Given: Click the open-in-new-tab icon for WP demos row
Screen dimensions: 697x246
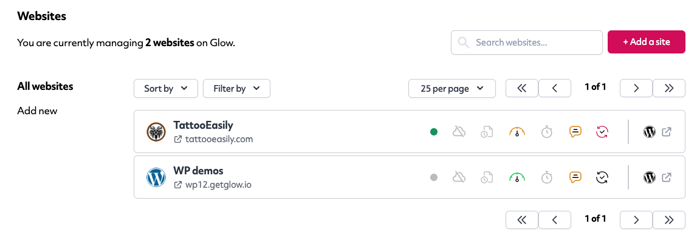Looking at the screenshot, I should (x=667, y=177).
